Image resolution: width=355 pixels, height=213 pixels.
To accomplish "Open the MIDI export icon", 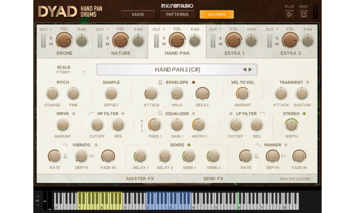I will pyautogui.click(x=304, y=15).
